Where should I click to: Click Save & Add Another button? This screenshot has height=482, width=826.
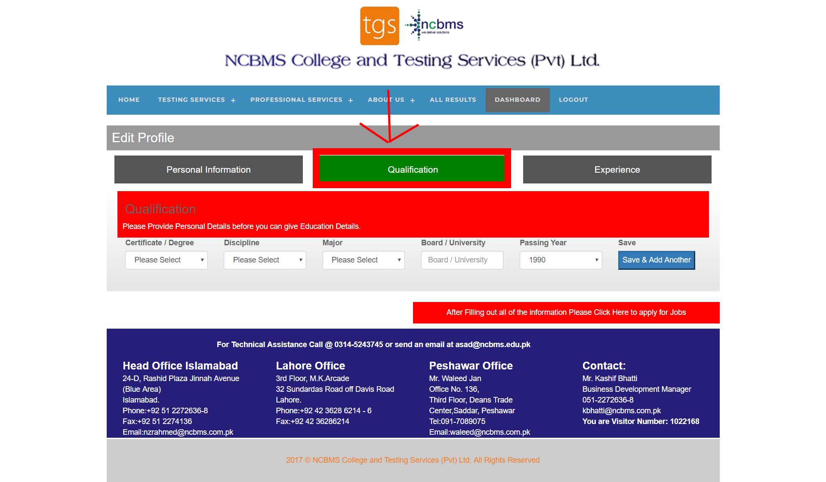pyautogui.click(x=656, y=260)
